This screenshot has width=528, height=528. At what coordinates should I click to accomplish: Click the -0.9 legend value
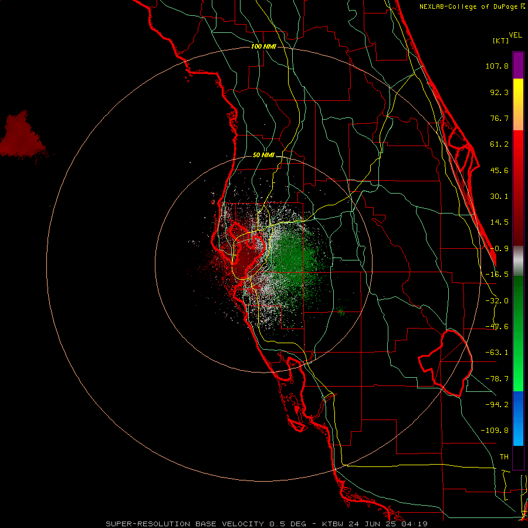[x=499, y=249]
